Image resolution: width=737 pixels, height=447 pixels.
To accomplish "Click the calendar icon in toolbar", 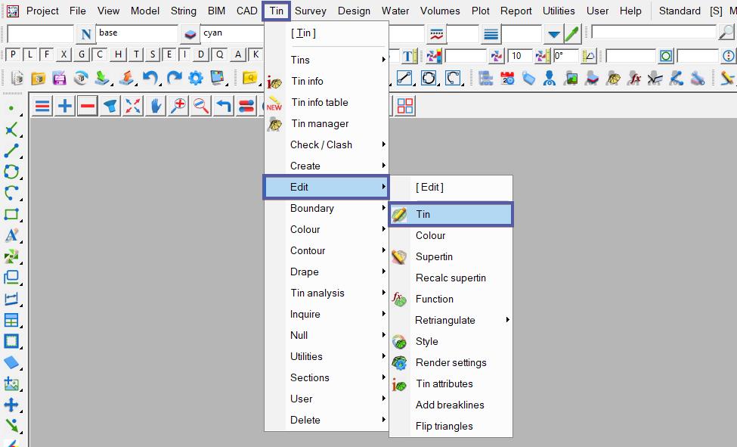I will (x=507, y=78).
